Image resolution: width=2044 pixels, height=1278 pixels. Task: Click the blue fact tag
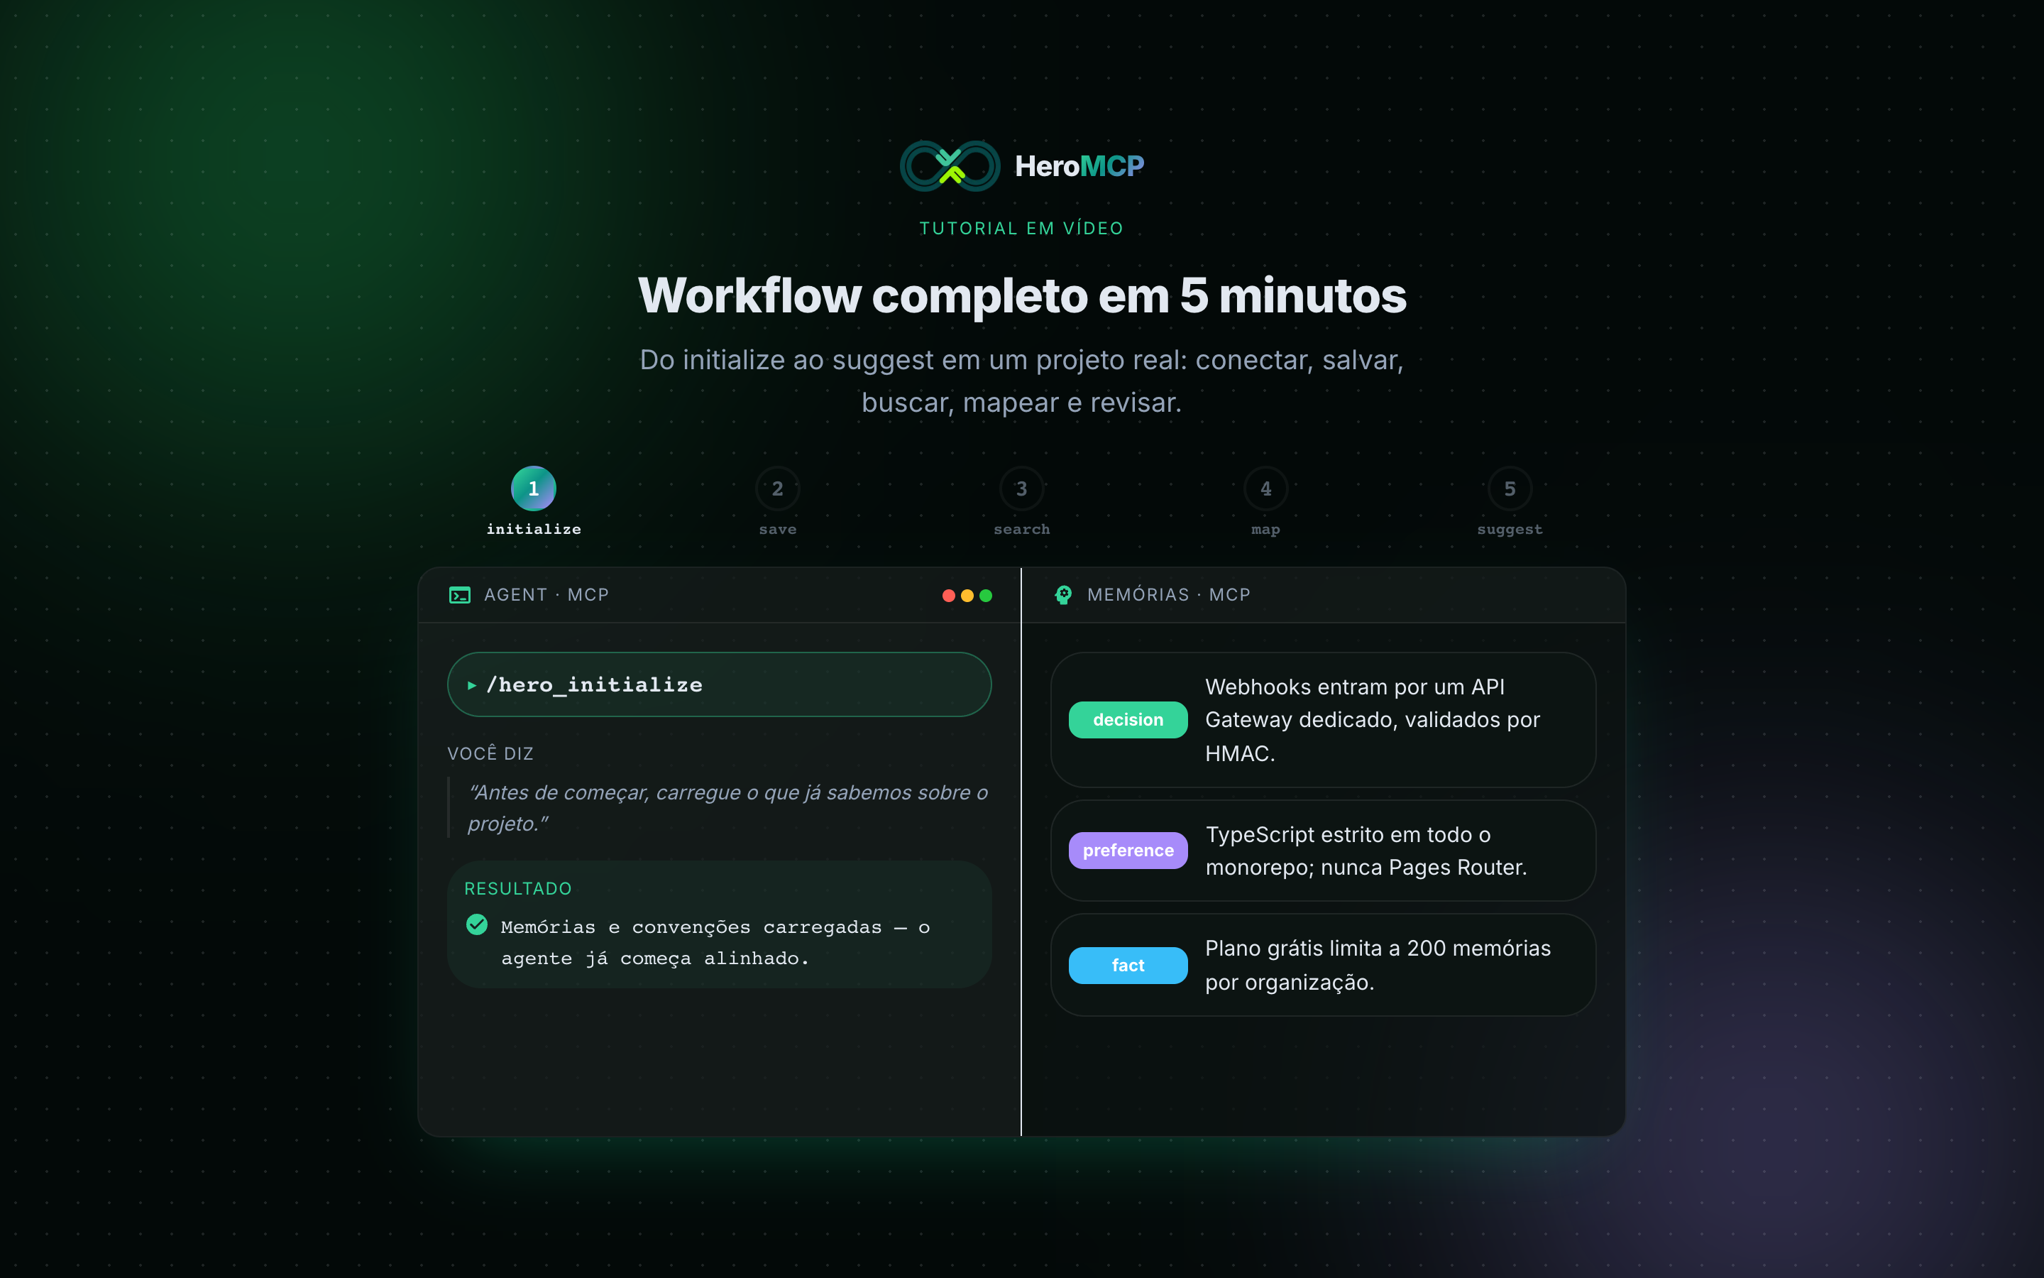coord(1128,966)
